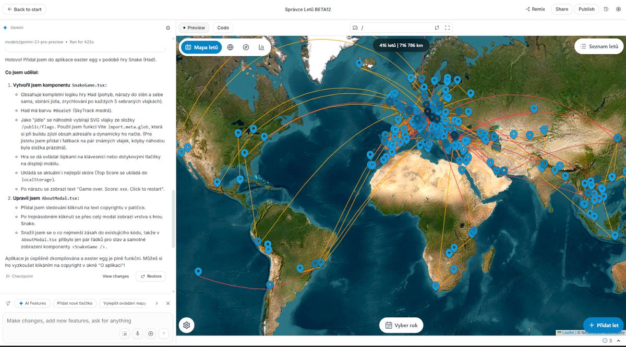Open map settings gear at bottom left
Viewport: 626px width, 347px height.
186,325
